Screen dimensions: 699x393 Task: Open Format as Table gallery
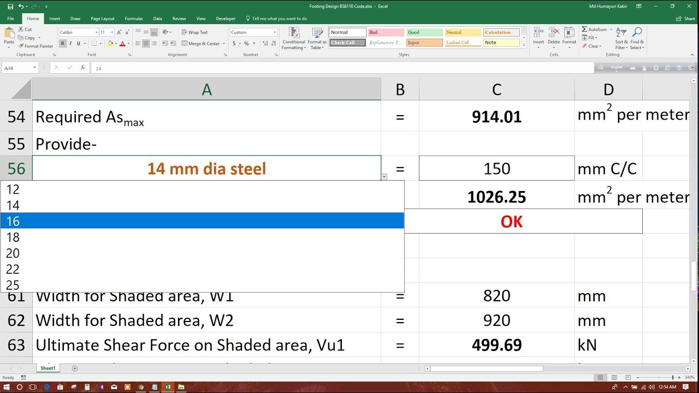317,38
